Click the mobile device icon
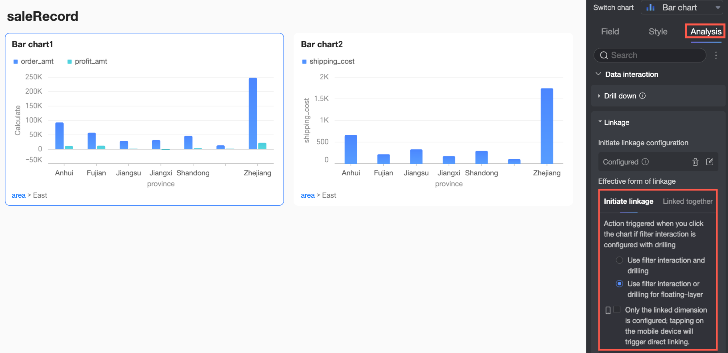The width and height of the screenshot is (728, 353). [608, 310]
